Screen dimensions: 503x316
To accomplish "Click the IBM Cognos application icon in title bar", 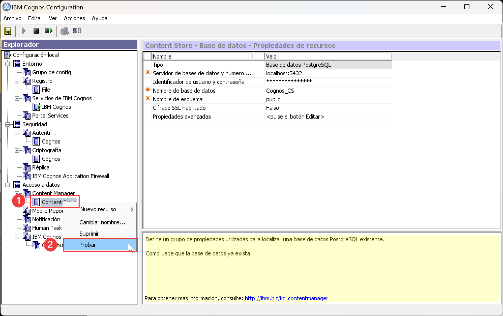I will pyautogui.click(x=6, y=7).
